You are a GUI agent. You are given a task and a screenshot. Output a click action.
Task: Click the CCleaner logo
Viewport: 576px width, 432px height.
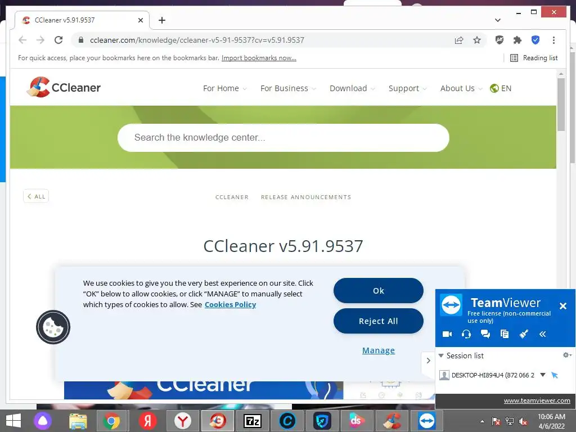pos(64,87)
